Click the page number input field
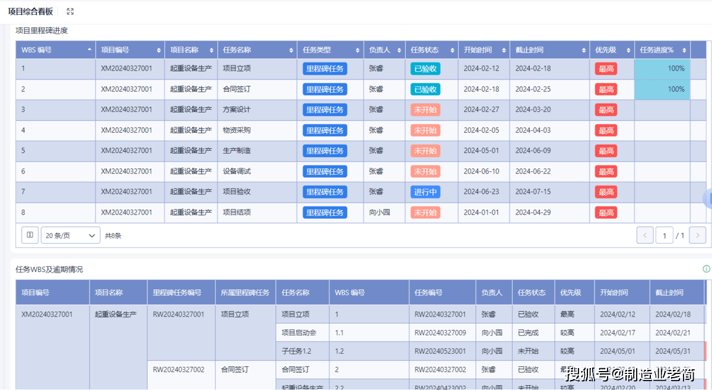712x390 pixels. (664, 235)
